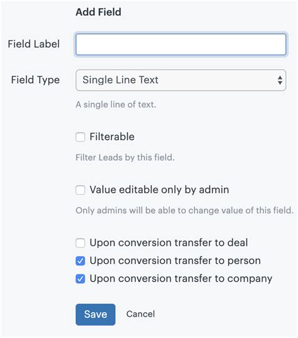Uncheck Upon conversion transfer to person checkbox
Image resolution: width=298 pixels, height=338 pixels.
click(x=80, y=261)
